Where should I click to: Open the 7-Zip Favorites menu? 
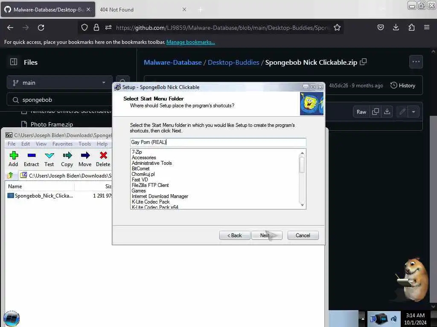click(x=62, y=144)
